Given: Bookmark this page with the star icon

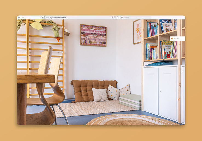Looking at the screenshot, I should tap(117, 17).
